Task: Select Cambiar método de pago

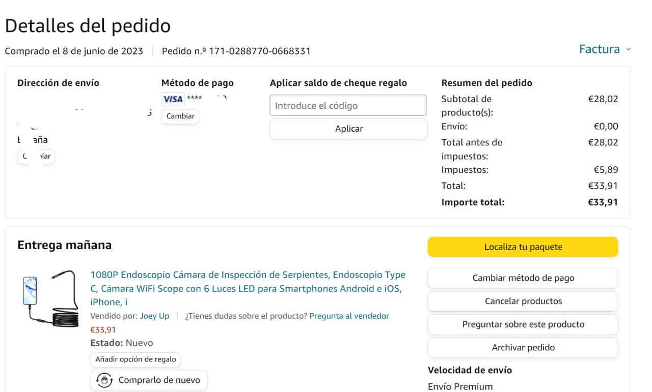Action: (x=523, y=278)
